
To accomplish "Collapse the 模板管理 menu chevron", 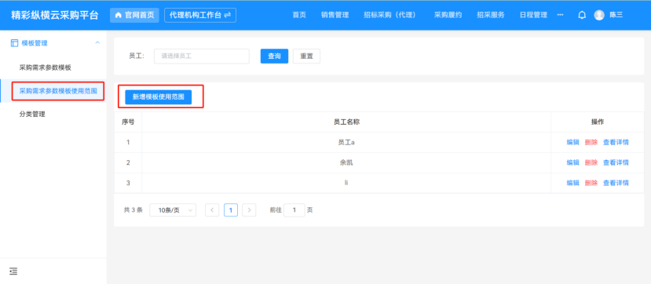I will point(97,42).
